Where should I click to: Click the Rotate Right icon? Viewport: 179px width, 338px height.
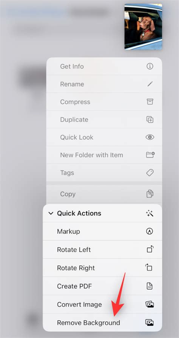point(148,267)
